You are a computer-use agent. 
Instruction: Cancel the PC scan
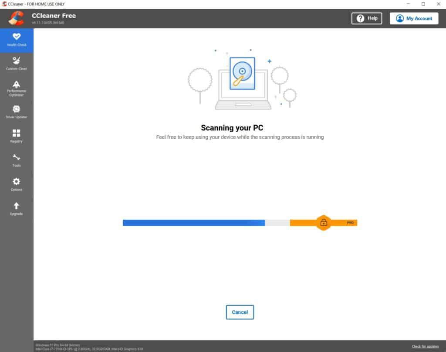point(240,312)
